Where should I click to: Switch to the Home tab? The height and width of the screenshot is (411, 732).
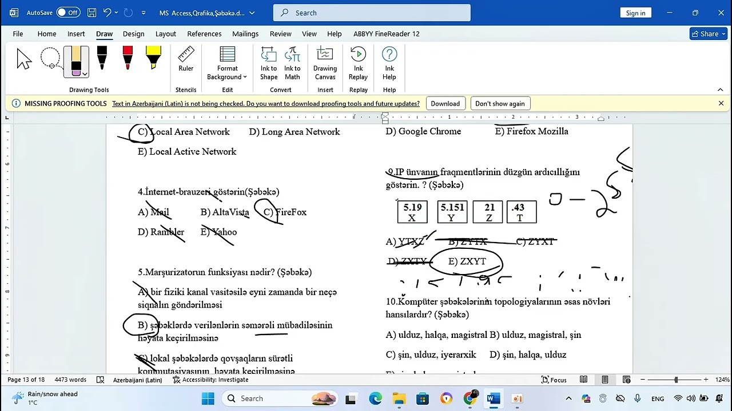point(47,34)
